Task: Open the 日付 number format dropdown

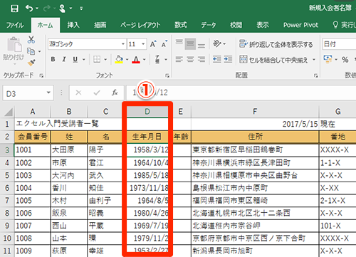Action: (x=339, y=44)
